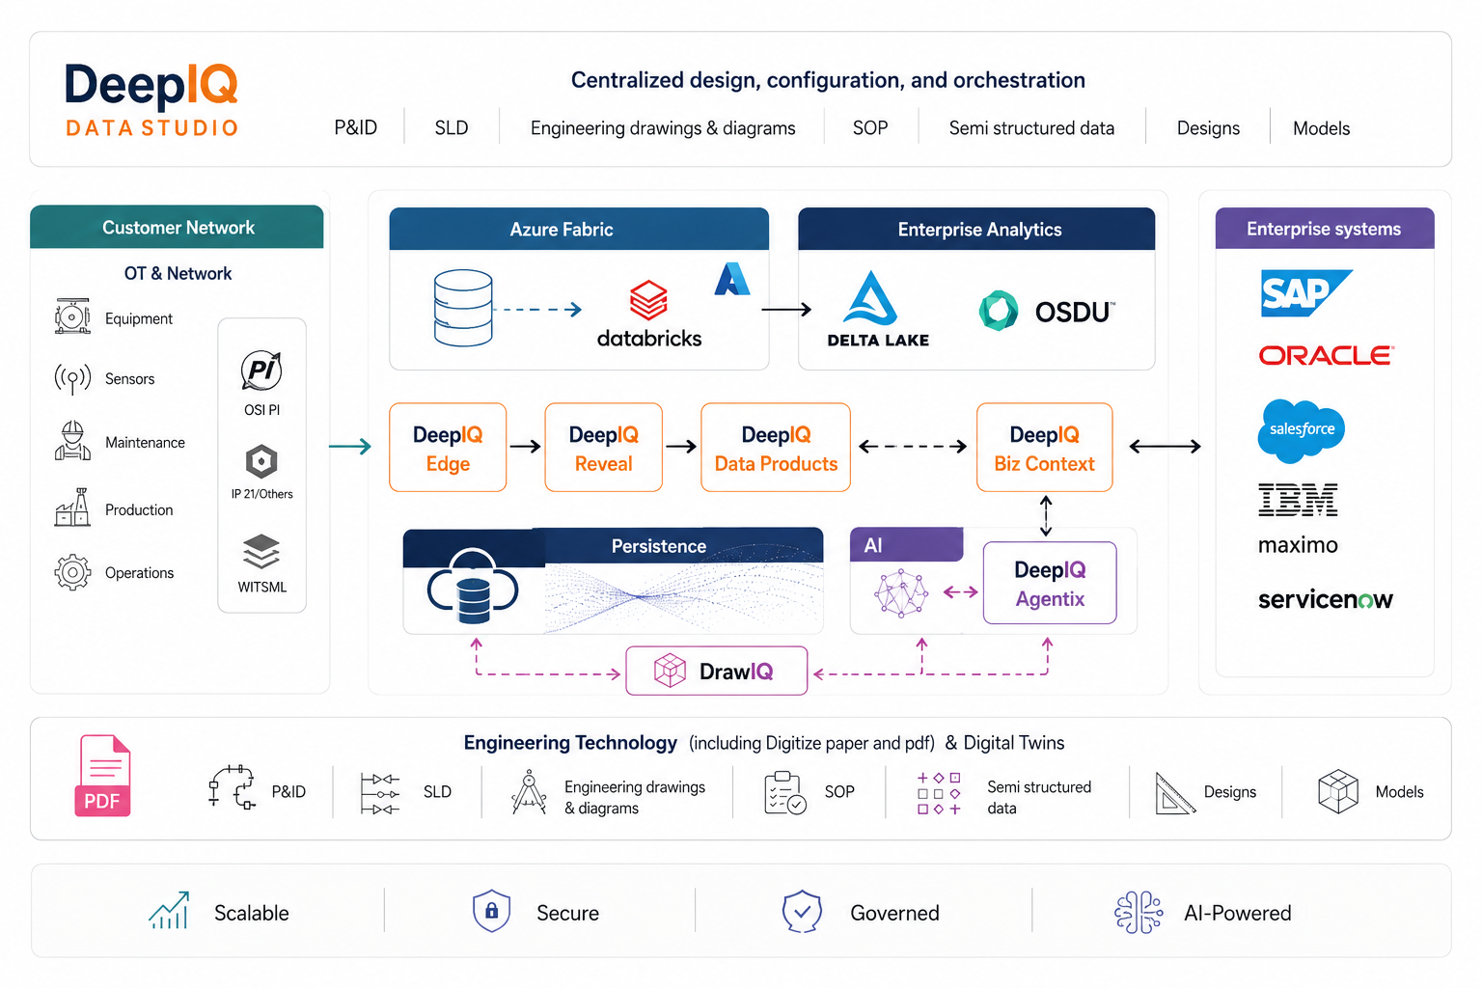The height and width of the screenshot is (988, 1482).
Task: Open the servicenow logo
Action: tap(1326, 599)
